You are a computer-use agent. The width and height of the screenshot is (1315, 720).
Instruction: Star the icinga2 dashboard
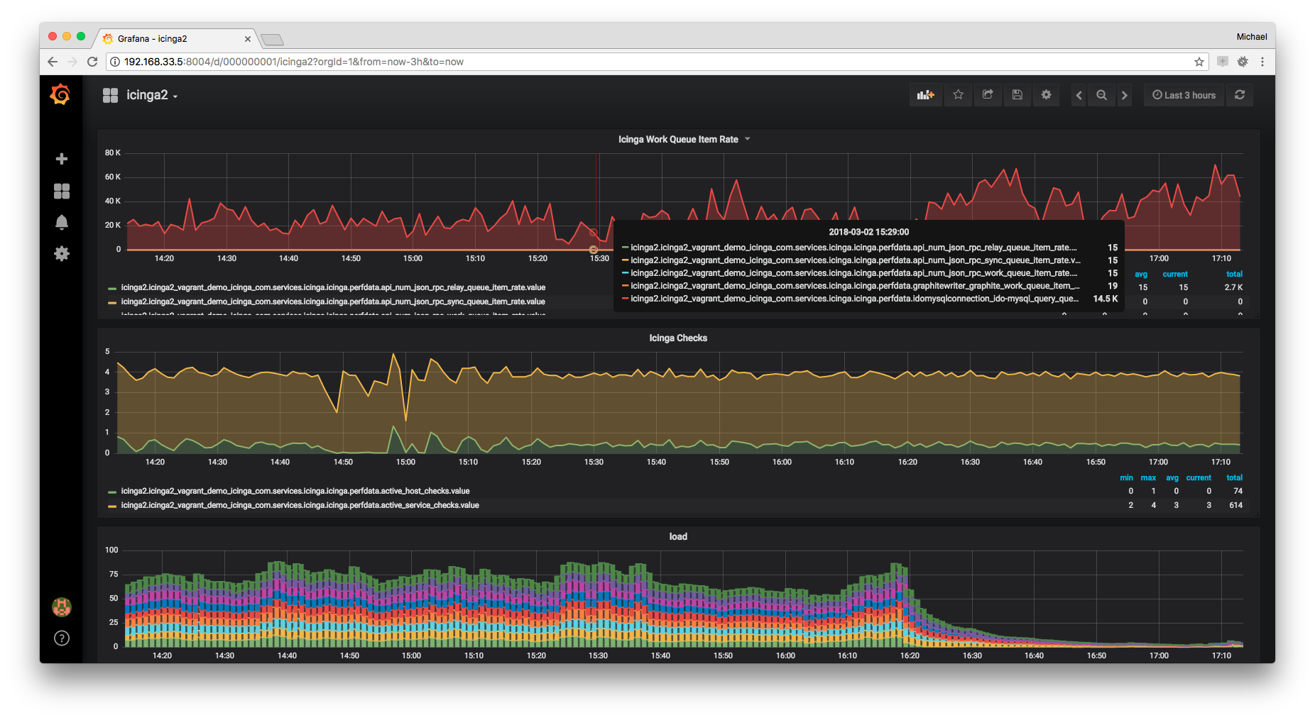(959, 95)
